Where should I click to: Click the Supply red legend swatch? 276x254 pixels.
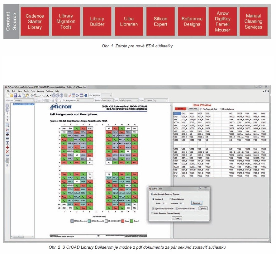pos(123,221)
